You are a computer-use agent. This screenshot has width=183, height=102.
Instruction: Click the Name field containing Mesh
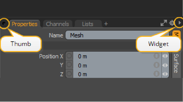click(117, 35)
